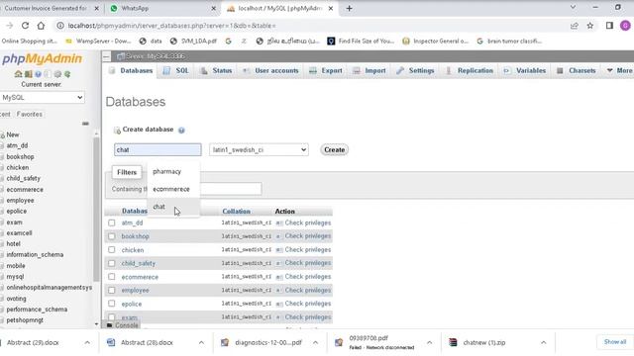Viewport: 634px width, 356px height.
Task: Bookmark this page with star icon
Action: pyautogui.click(x=590, y=26)
